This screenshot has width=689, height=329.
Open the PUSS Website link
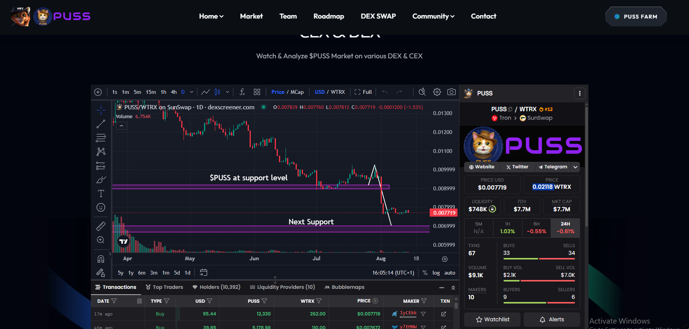pyautogui.click(x=482, y=167)
